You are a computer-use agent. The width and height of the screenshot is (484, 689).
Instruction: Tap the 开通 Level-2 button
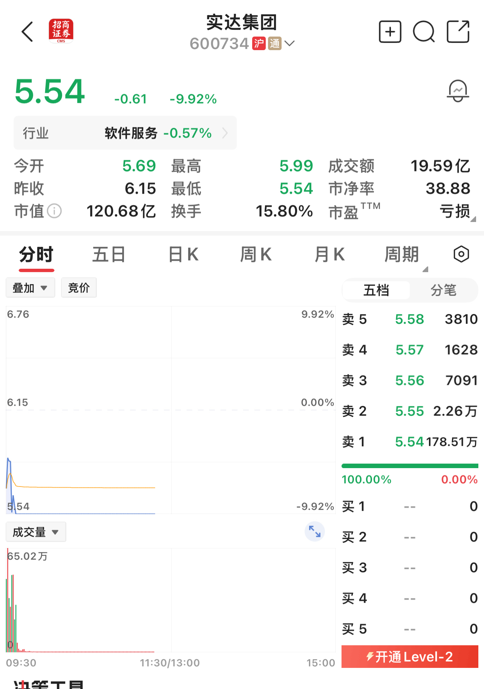[409, 657]
